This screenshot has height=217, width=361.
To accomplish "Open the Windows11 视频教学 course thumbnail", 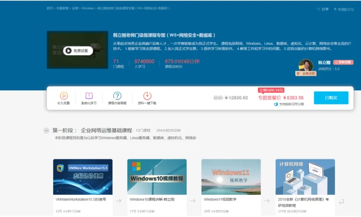I will click(231, 177).
